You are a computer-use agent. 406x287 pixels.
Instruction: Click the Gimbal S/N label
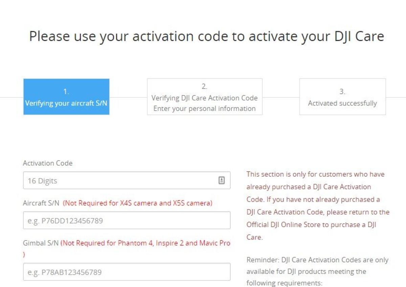tap(40, 243)
